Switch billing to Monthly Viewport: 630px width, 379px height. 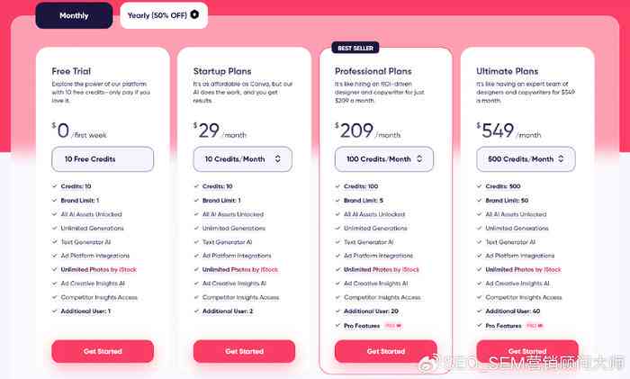point(74,15)
